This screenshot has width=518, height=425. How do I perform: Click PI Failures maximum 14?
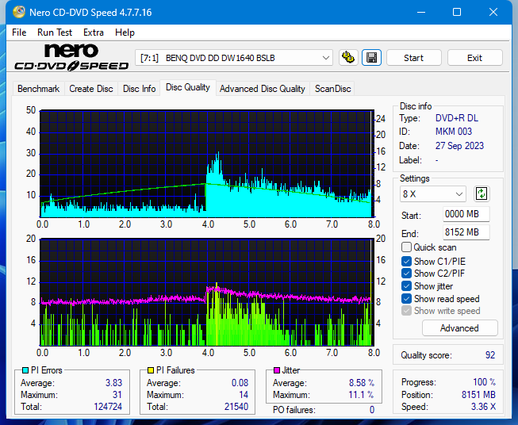(x=244, y=395)
